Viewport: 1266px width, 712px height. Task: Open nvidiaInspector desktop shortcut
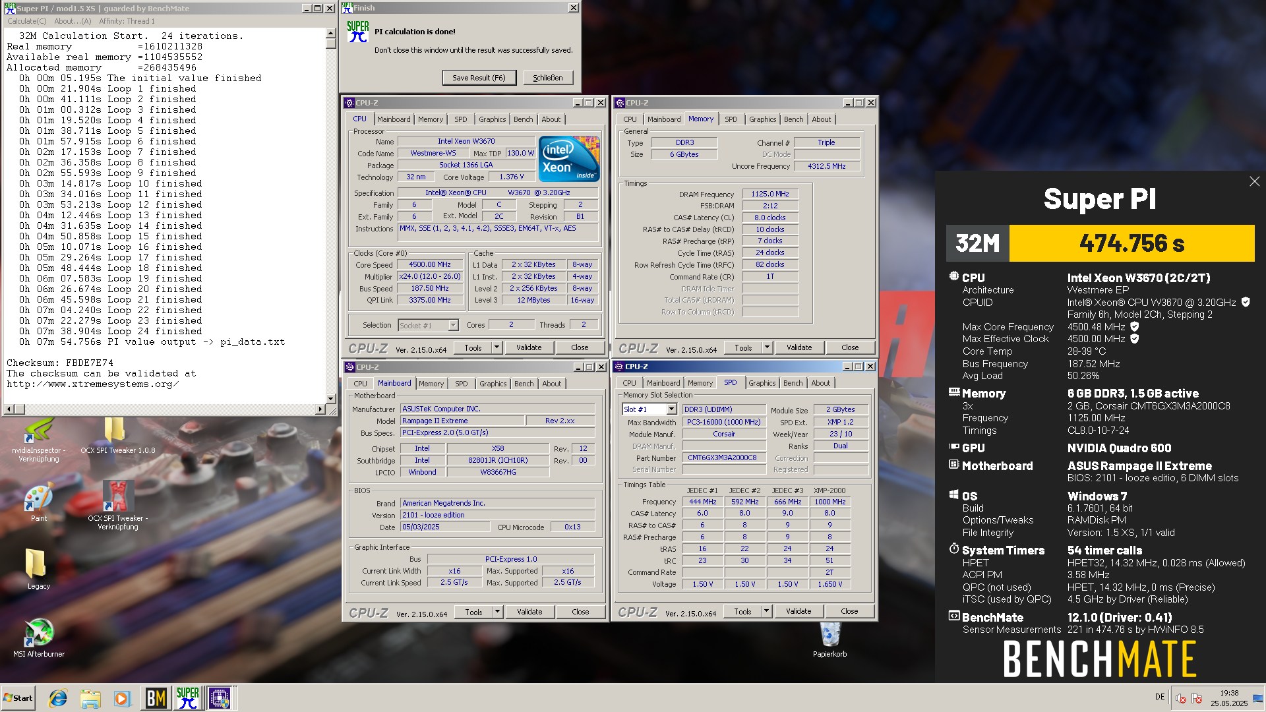click(x=39, y=438)
